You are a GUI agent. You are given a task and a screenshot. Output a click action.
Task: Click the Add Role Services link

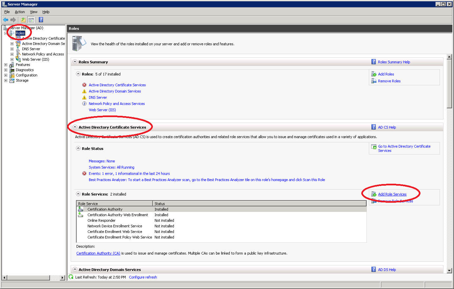pyautogui.click(x=392, y=194)
